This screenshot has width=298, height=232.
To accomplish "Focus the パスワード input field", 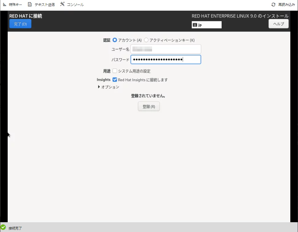I will (x=166, y=59).
